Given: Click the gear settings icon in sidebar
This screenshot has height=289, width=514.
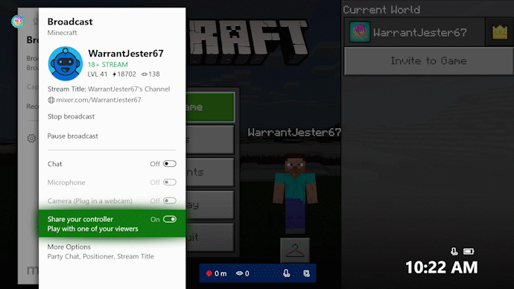Looking at the screenshot, I should tap(31, 139).
